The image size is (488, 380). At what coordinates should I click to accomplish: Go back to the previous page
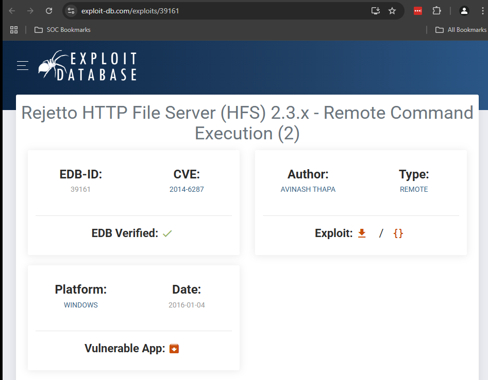(12, 11)
